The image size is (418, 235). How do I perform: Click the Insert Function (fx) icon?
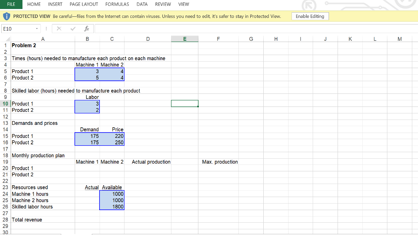point(86,29)
